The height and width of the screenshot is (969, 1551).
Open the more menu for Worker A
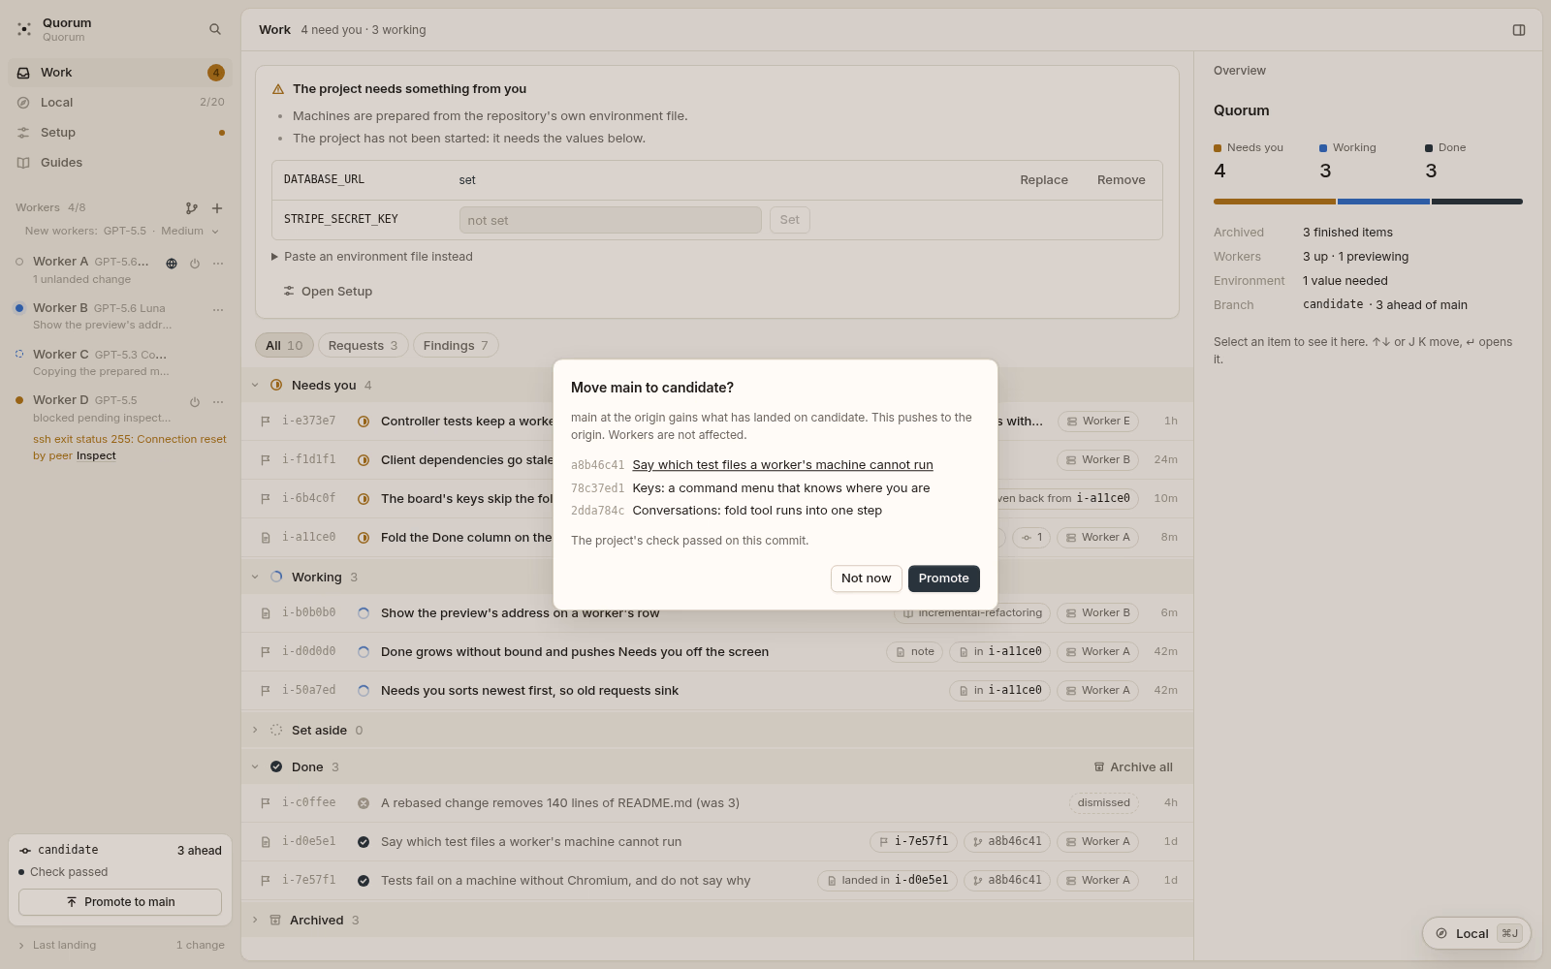tap(218, 264)
